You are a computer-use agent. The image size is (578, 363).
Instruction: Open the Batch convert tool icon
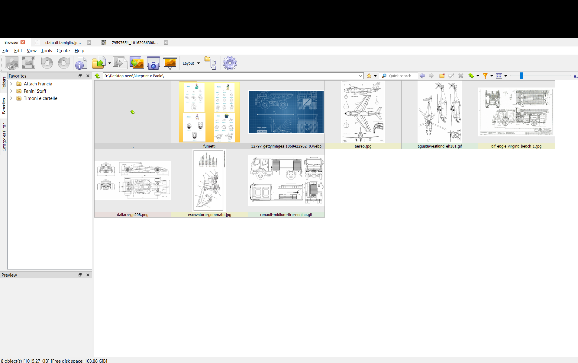tap(137, 63)
